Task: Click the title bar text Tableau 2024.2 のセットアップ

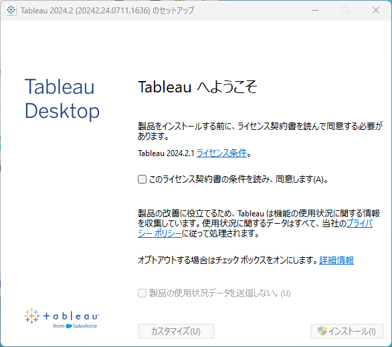Action: 108,11
